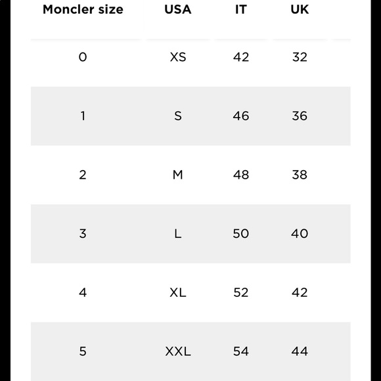Click the UK 44 cell
Screen dimensions: 381x381
click(300, 351)
